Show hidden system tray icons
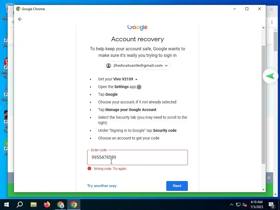280x210 pixels. pos(231,205)
